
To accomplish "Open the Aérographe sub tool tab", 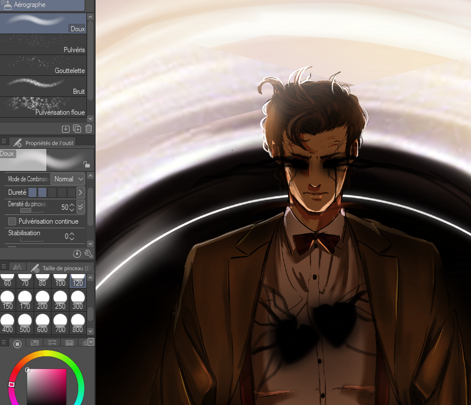I will [x=42, y=5].
